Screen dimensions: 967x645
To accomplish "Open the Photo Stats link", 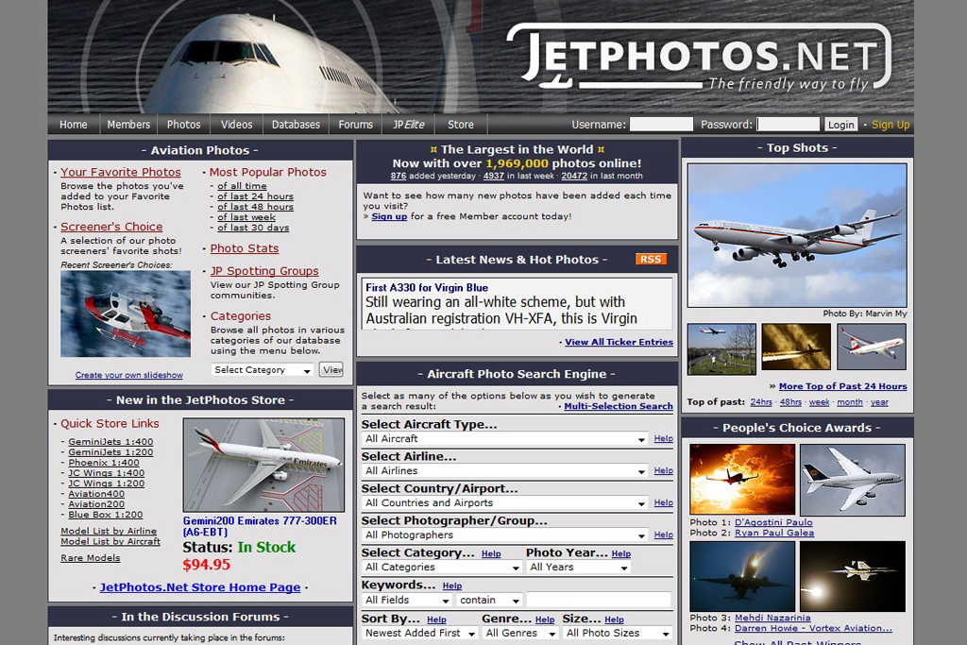I will [x=245, y=248].
